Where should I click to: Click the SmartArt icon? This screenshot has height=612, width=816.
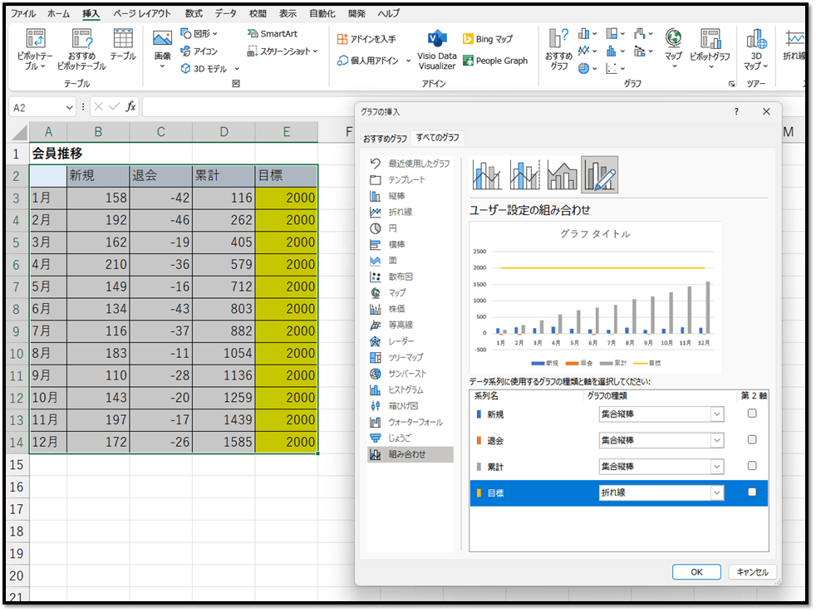click(x=272, y=34)
